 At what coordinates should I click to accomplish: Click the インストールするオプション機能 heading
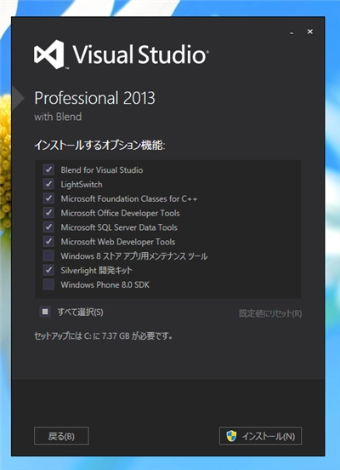point(99,146)
